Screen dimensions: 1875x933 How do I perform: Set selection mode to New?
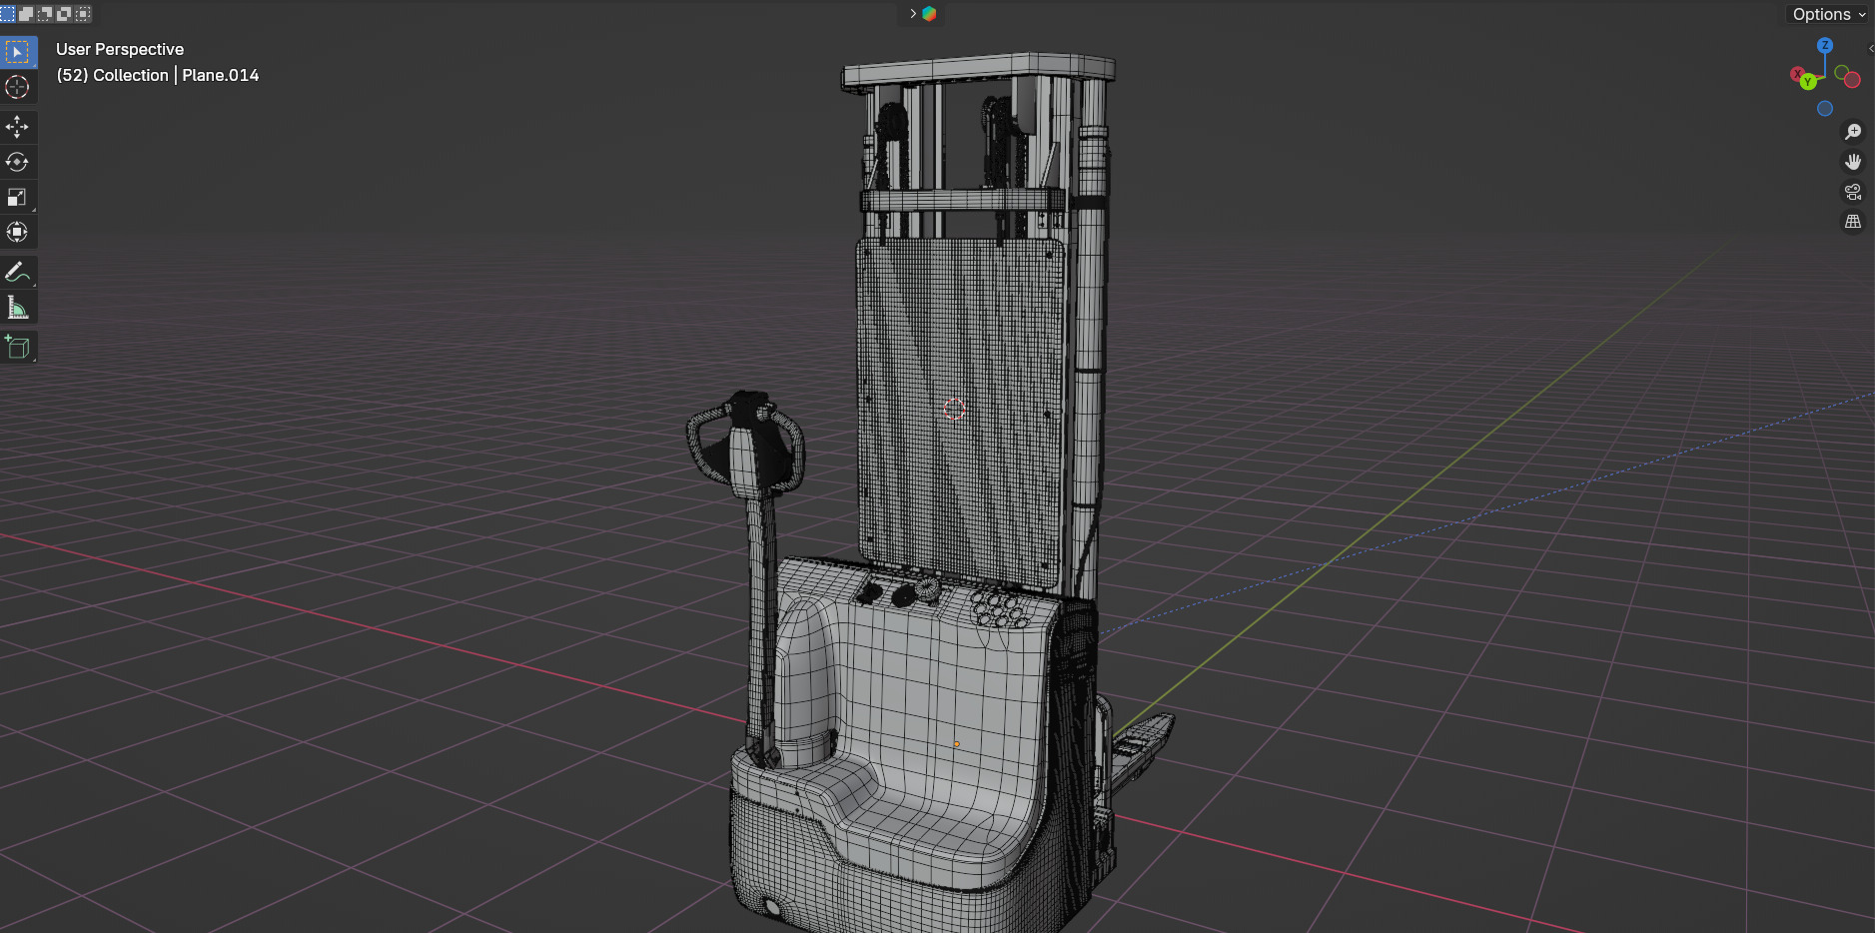coord(8,14)
